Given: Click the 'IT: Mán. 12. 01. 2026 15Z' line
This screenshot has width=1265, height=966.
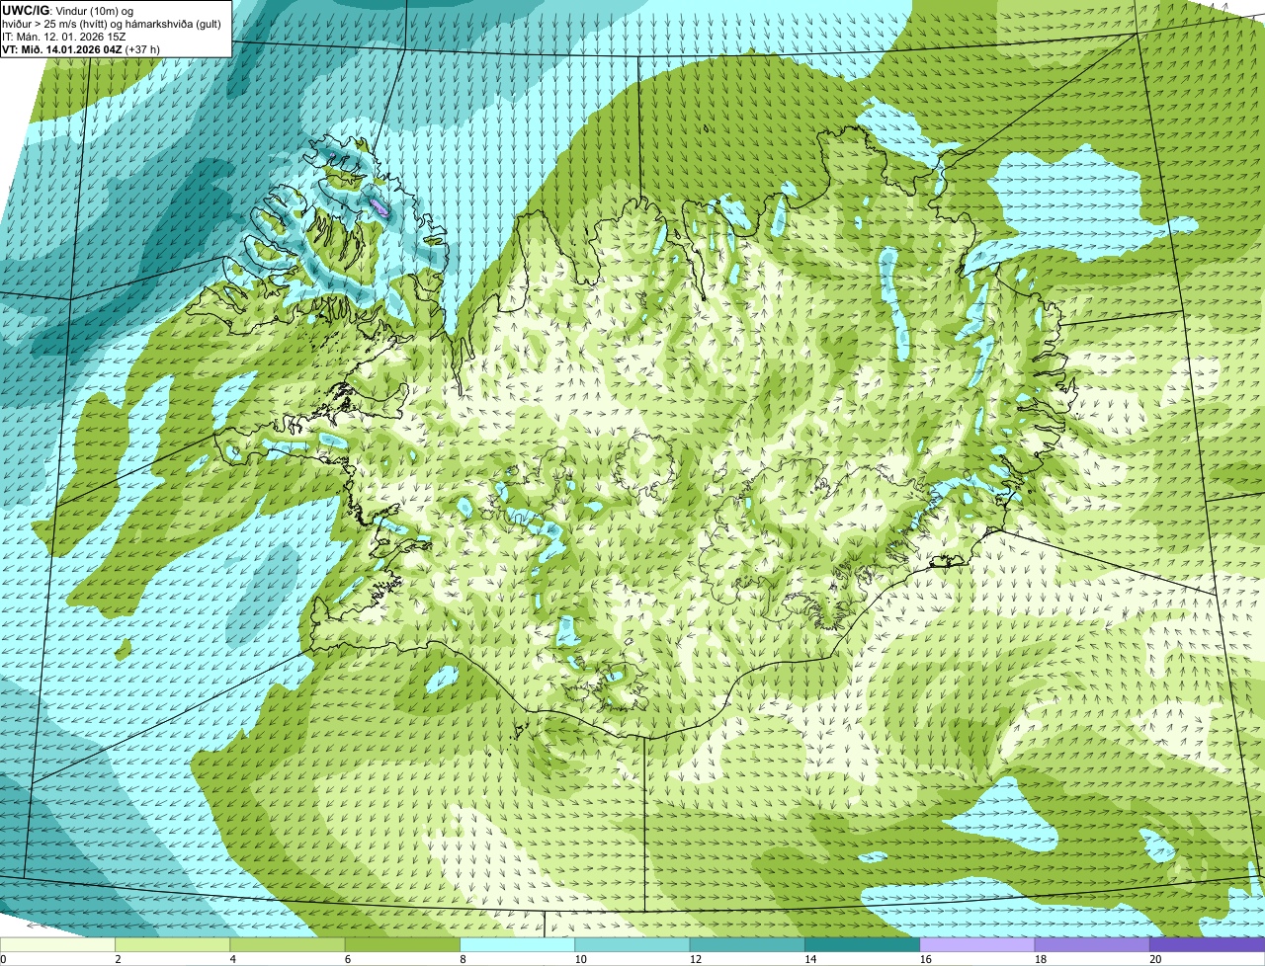Looking at the screenshot, I should click(x=64, y=36).
